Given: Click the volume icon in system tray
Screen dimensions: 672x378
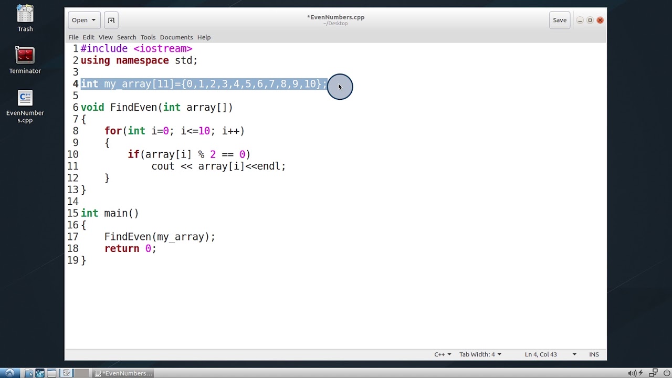Looking at the screenshot, I should tap(632, 373).
